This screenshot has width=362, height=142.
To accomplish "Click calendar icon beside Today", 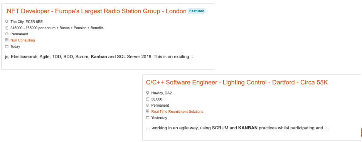I will pyautogui.click(x=7, y=46).
